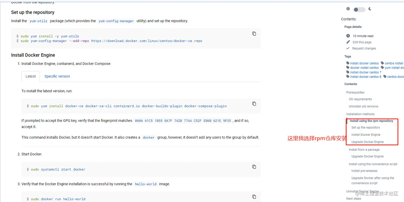Click the yum-utils inline code
This screenshot has height=202, width=404.
(x=38, y=21)
